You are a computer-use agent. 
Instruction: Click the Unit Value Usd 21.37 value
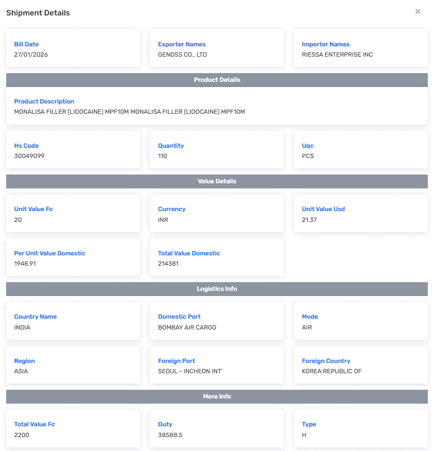[309, 220]
